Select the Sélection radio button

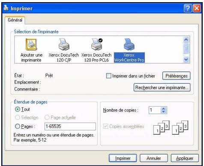17,118
